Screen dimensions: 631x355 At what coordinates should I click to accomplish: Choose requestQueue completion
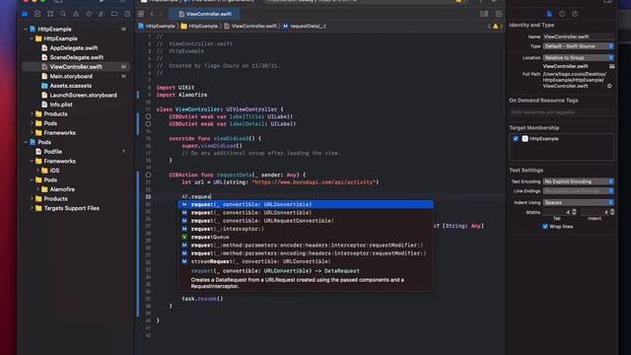point(306,237)
